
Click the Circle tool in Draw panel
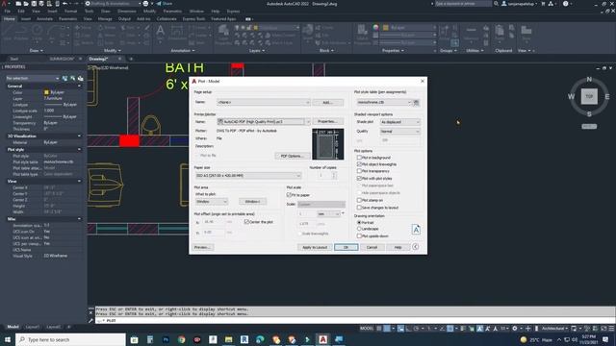click(38, 31)
